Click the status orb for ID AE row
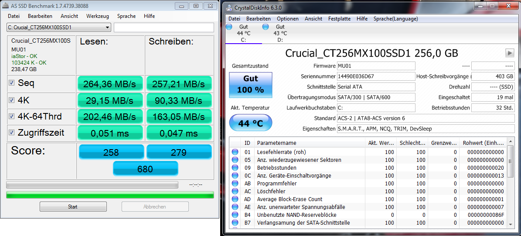 pyautogui.click(x=235, y=207)
